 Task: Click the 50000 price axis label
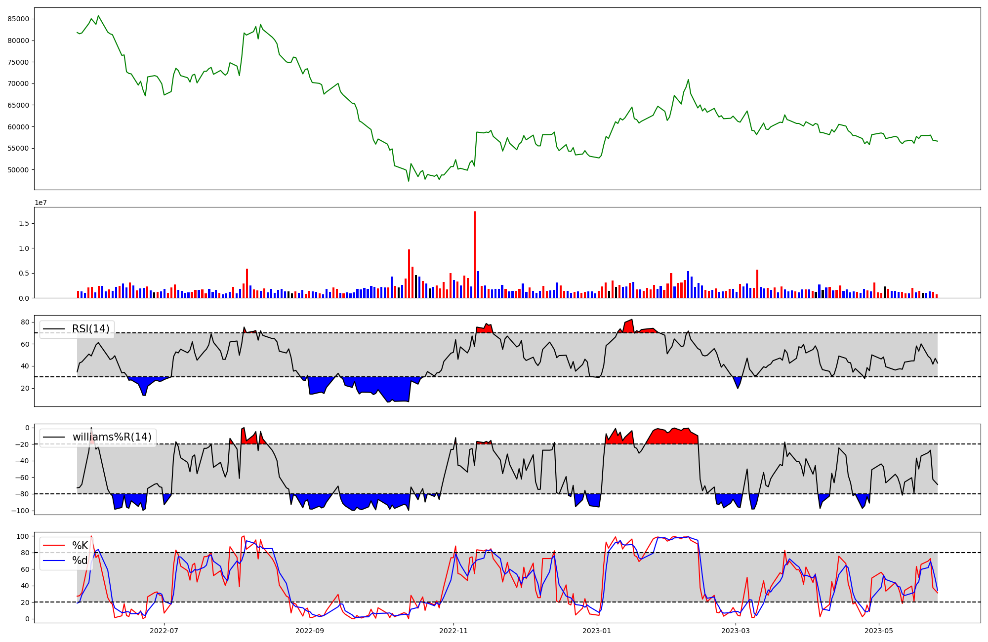(19, 170)
